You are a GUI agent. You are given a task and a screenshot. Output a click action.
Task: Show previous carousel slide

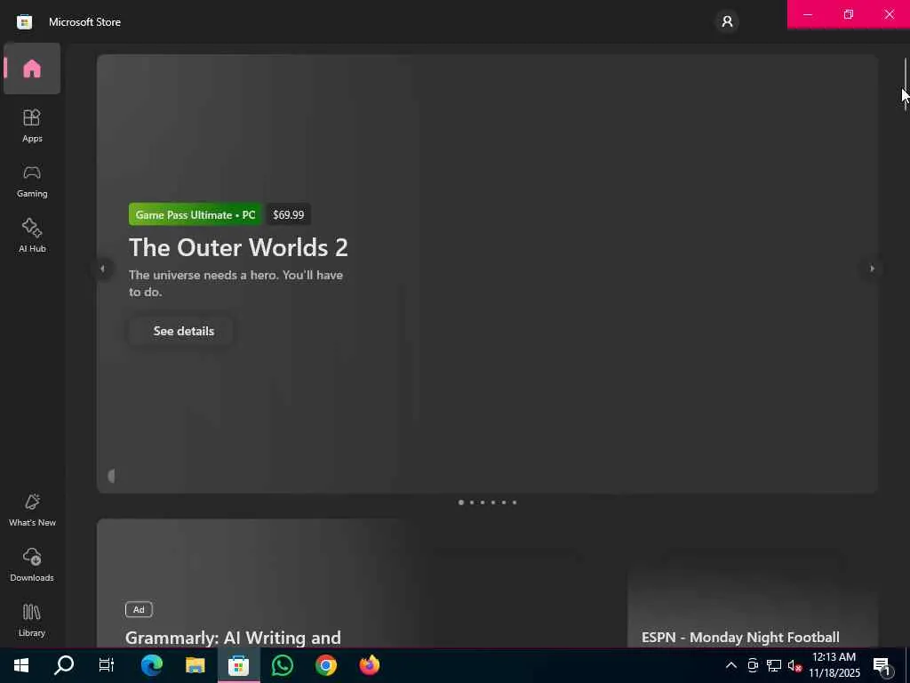click(x=103, y=269)
